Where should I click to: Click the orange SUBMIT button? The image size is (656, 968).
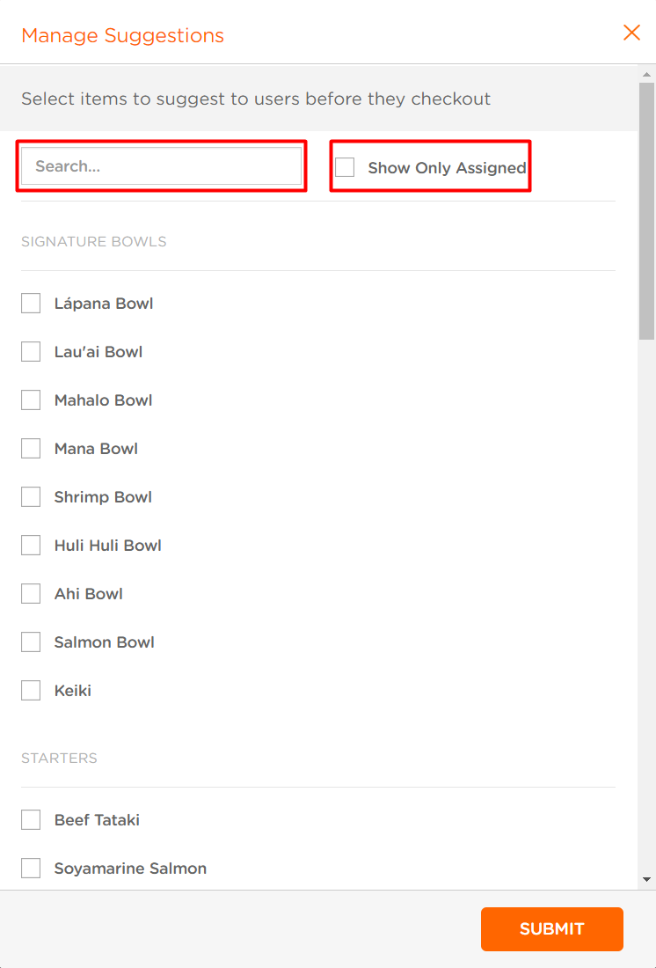coord(551,929)
